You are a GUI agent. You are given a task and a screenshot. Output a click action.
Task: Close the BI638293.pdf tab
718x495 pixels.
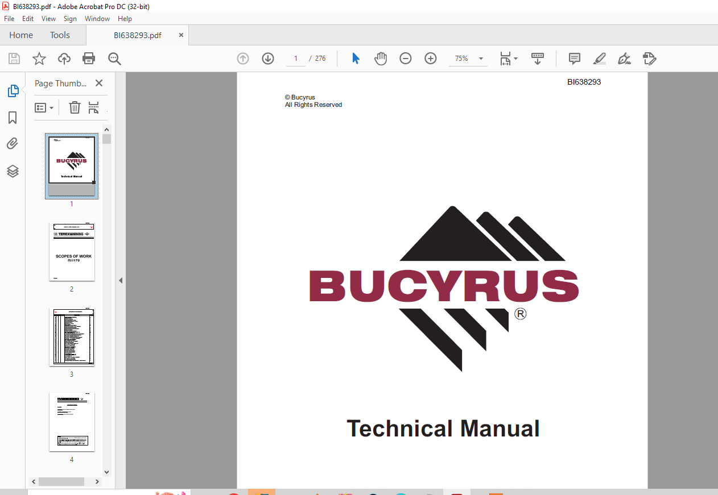click(x=181, y=35)
